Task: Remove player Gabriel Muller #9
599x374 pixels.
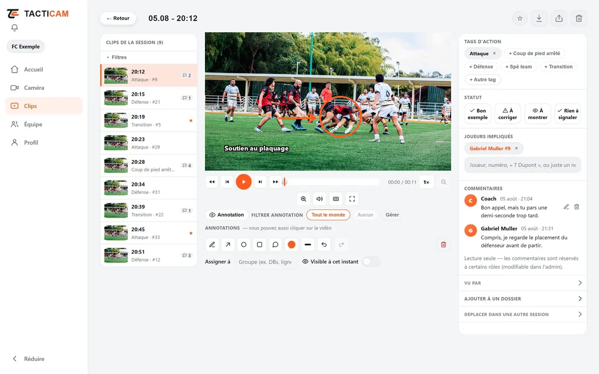Action: (516, 148)
